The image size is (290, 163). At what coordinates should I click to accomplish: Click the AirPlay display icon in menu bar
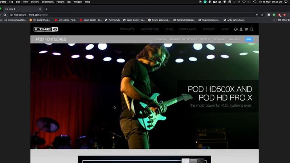[x=286, y=2]
